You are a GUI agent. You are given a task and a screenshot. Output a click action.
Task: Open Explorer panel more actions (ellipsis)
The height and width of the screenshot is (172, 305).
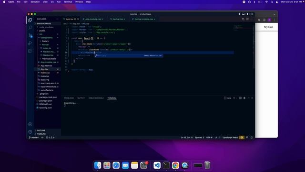tap(58, 19)
